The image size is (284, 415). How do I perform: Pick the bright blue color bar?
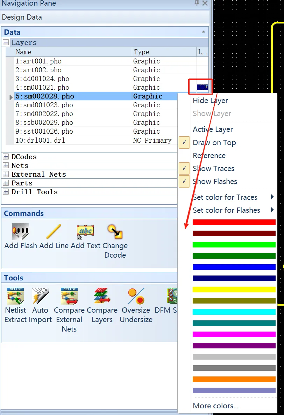[234, 267]
